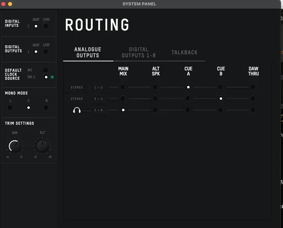Image resolution: width=283 pixels, height=228 pixels.
Task: Route headphones 5+6 to Cue A
Action: pos(188,110)
